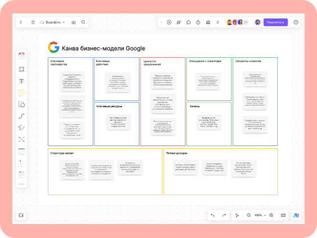The height and width of the screenshot is (238, 317).
Task: Open the Boardmix file name dropdown
Action: pos(52,22)
